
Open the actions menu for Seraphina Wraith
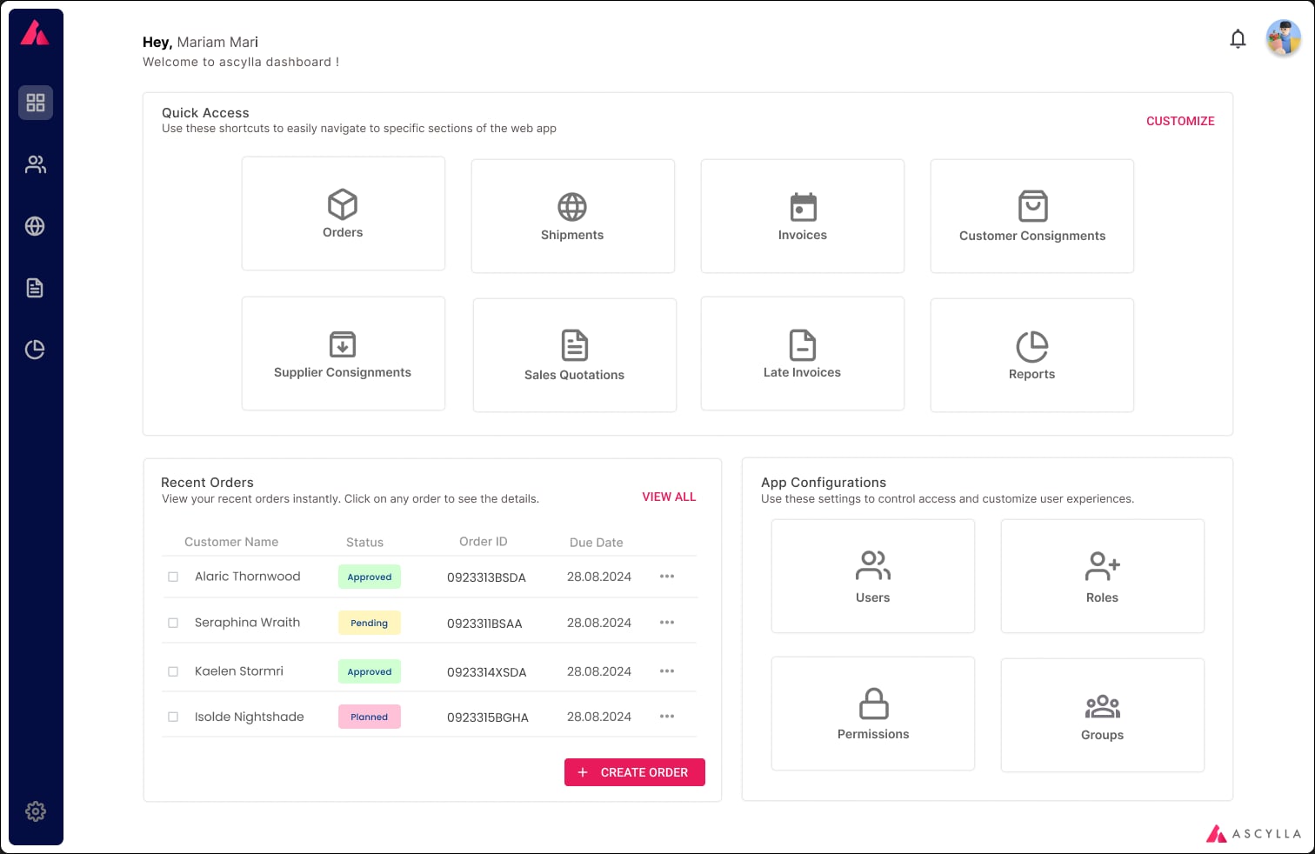click(x=667, y=622)
